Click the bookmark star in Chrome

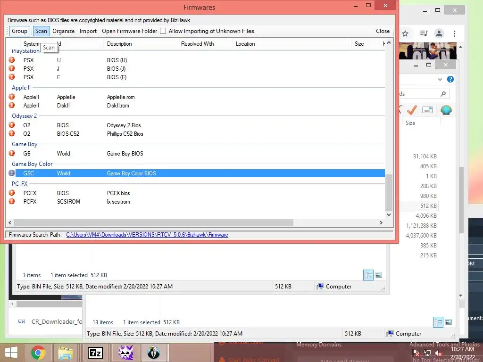coord(405,33)
